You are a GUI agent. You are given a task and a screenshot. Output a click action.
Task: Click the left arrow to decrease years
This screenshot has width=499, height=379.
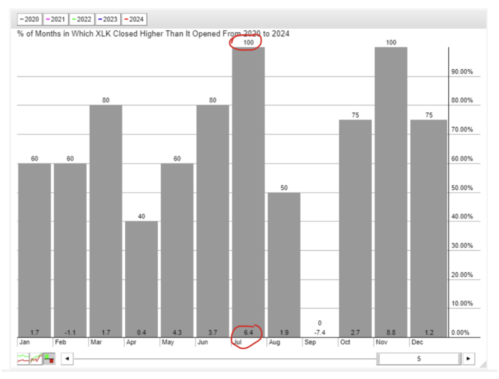(67, 359)
